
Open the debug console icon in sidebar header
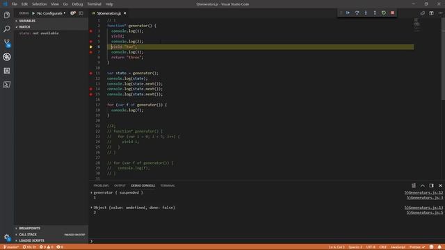(x=81, y=13)
